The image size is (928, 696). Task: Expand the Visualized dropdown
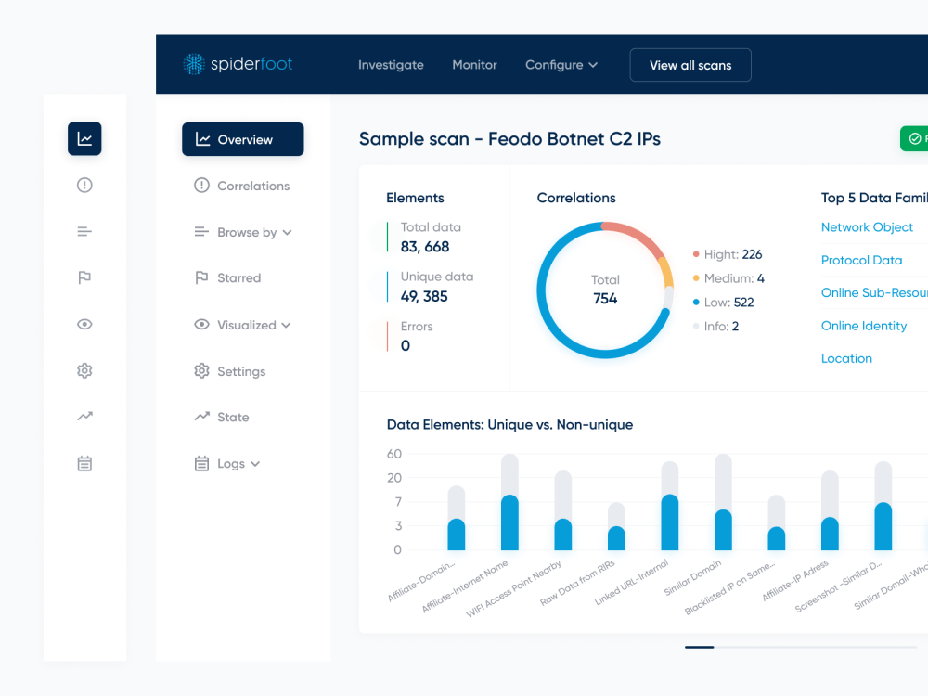tap(242, 325)
